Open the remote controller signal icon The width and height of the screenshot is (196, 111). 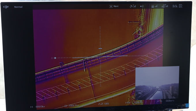coord(154,6)
